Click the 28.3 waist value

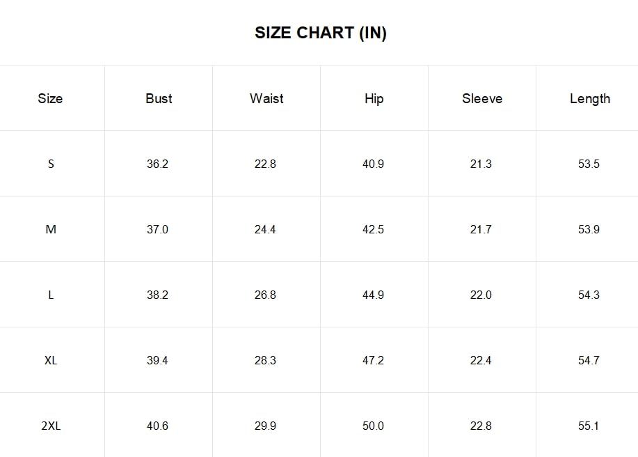click(265, 360)
